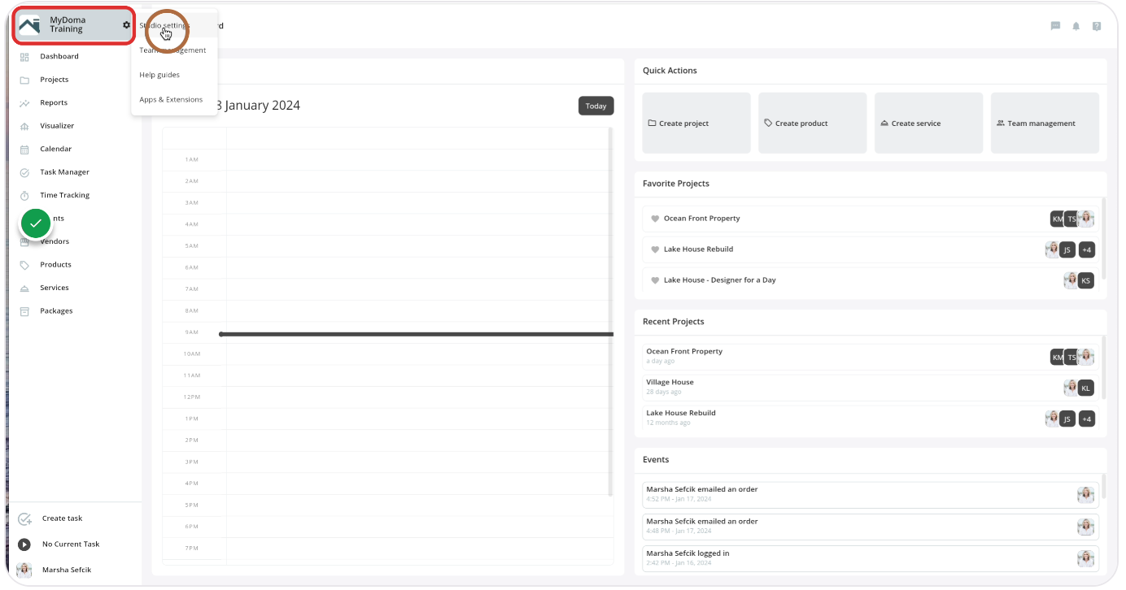Open Lake House Rebuild in Recent Projects
This screenshot has width=1126, height=590.
pos(871,419)
